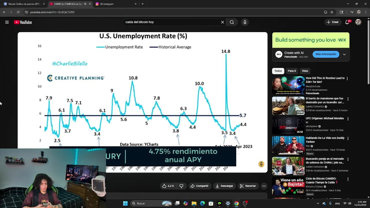Open YouTube notifications bell
This screenshot has width=370, height=208.
click(348, 22)
